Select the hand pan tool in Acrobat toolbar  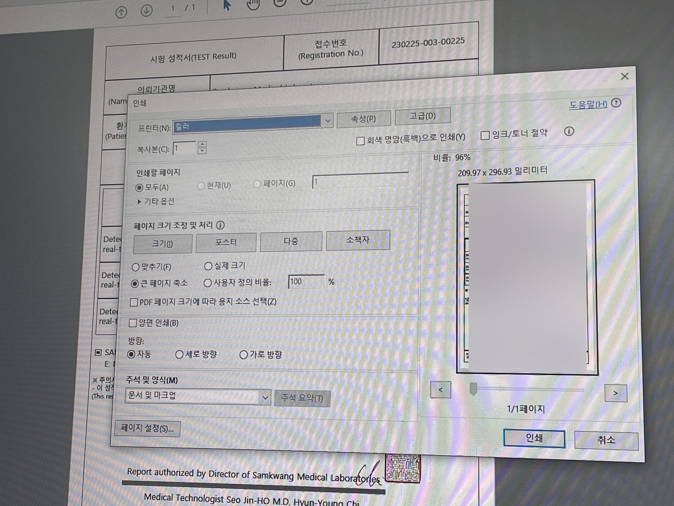point(254,4)
